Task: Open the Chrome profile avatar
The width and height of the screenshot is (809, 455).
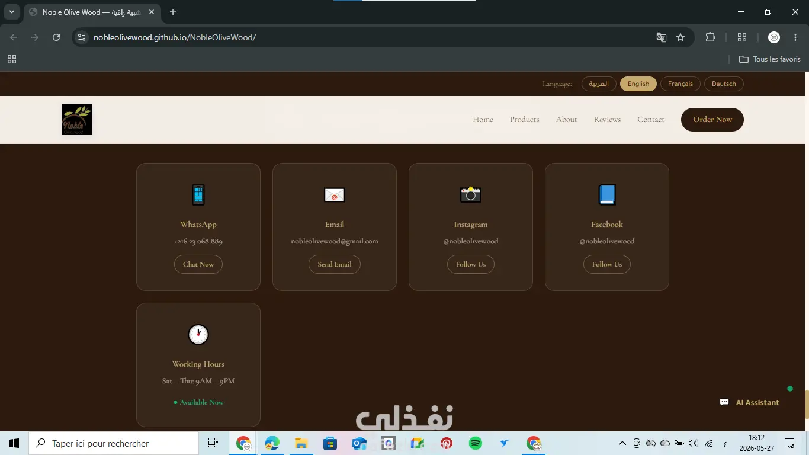Action: point(774,37)
